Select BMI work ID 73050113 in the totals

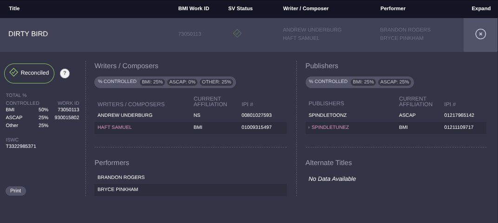(69, 109)
